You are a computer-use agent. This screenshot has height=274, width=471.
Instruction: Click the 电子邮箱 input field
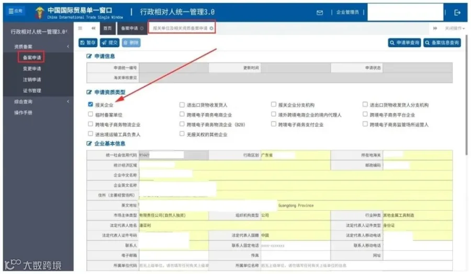[174, 255]
